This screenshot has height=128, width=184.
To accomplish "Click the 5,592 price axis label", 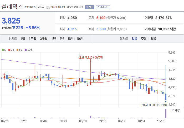I will tap(172, 53).
